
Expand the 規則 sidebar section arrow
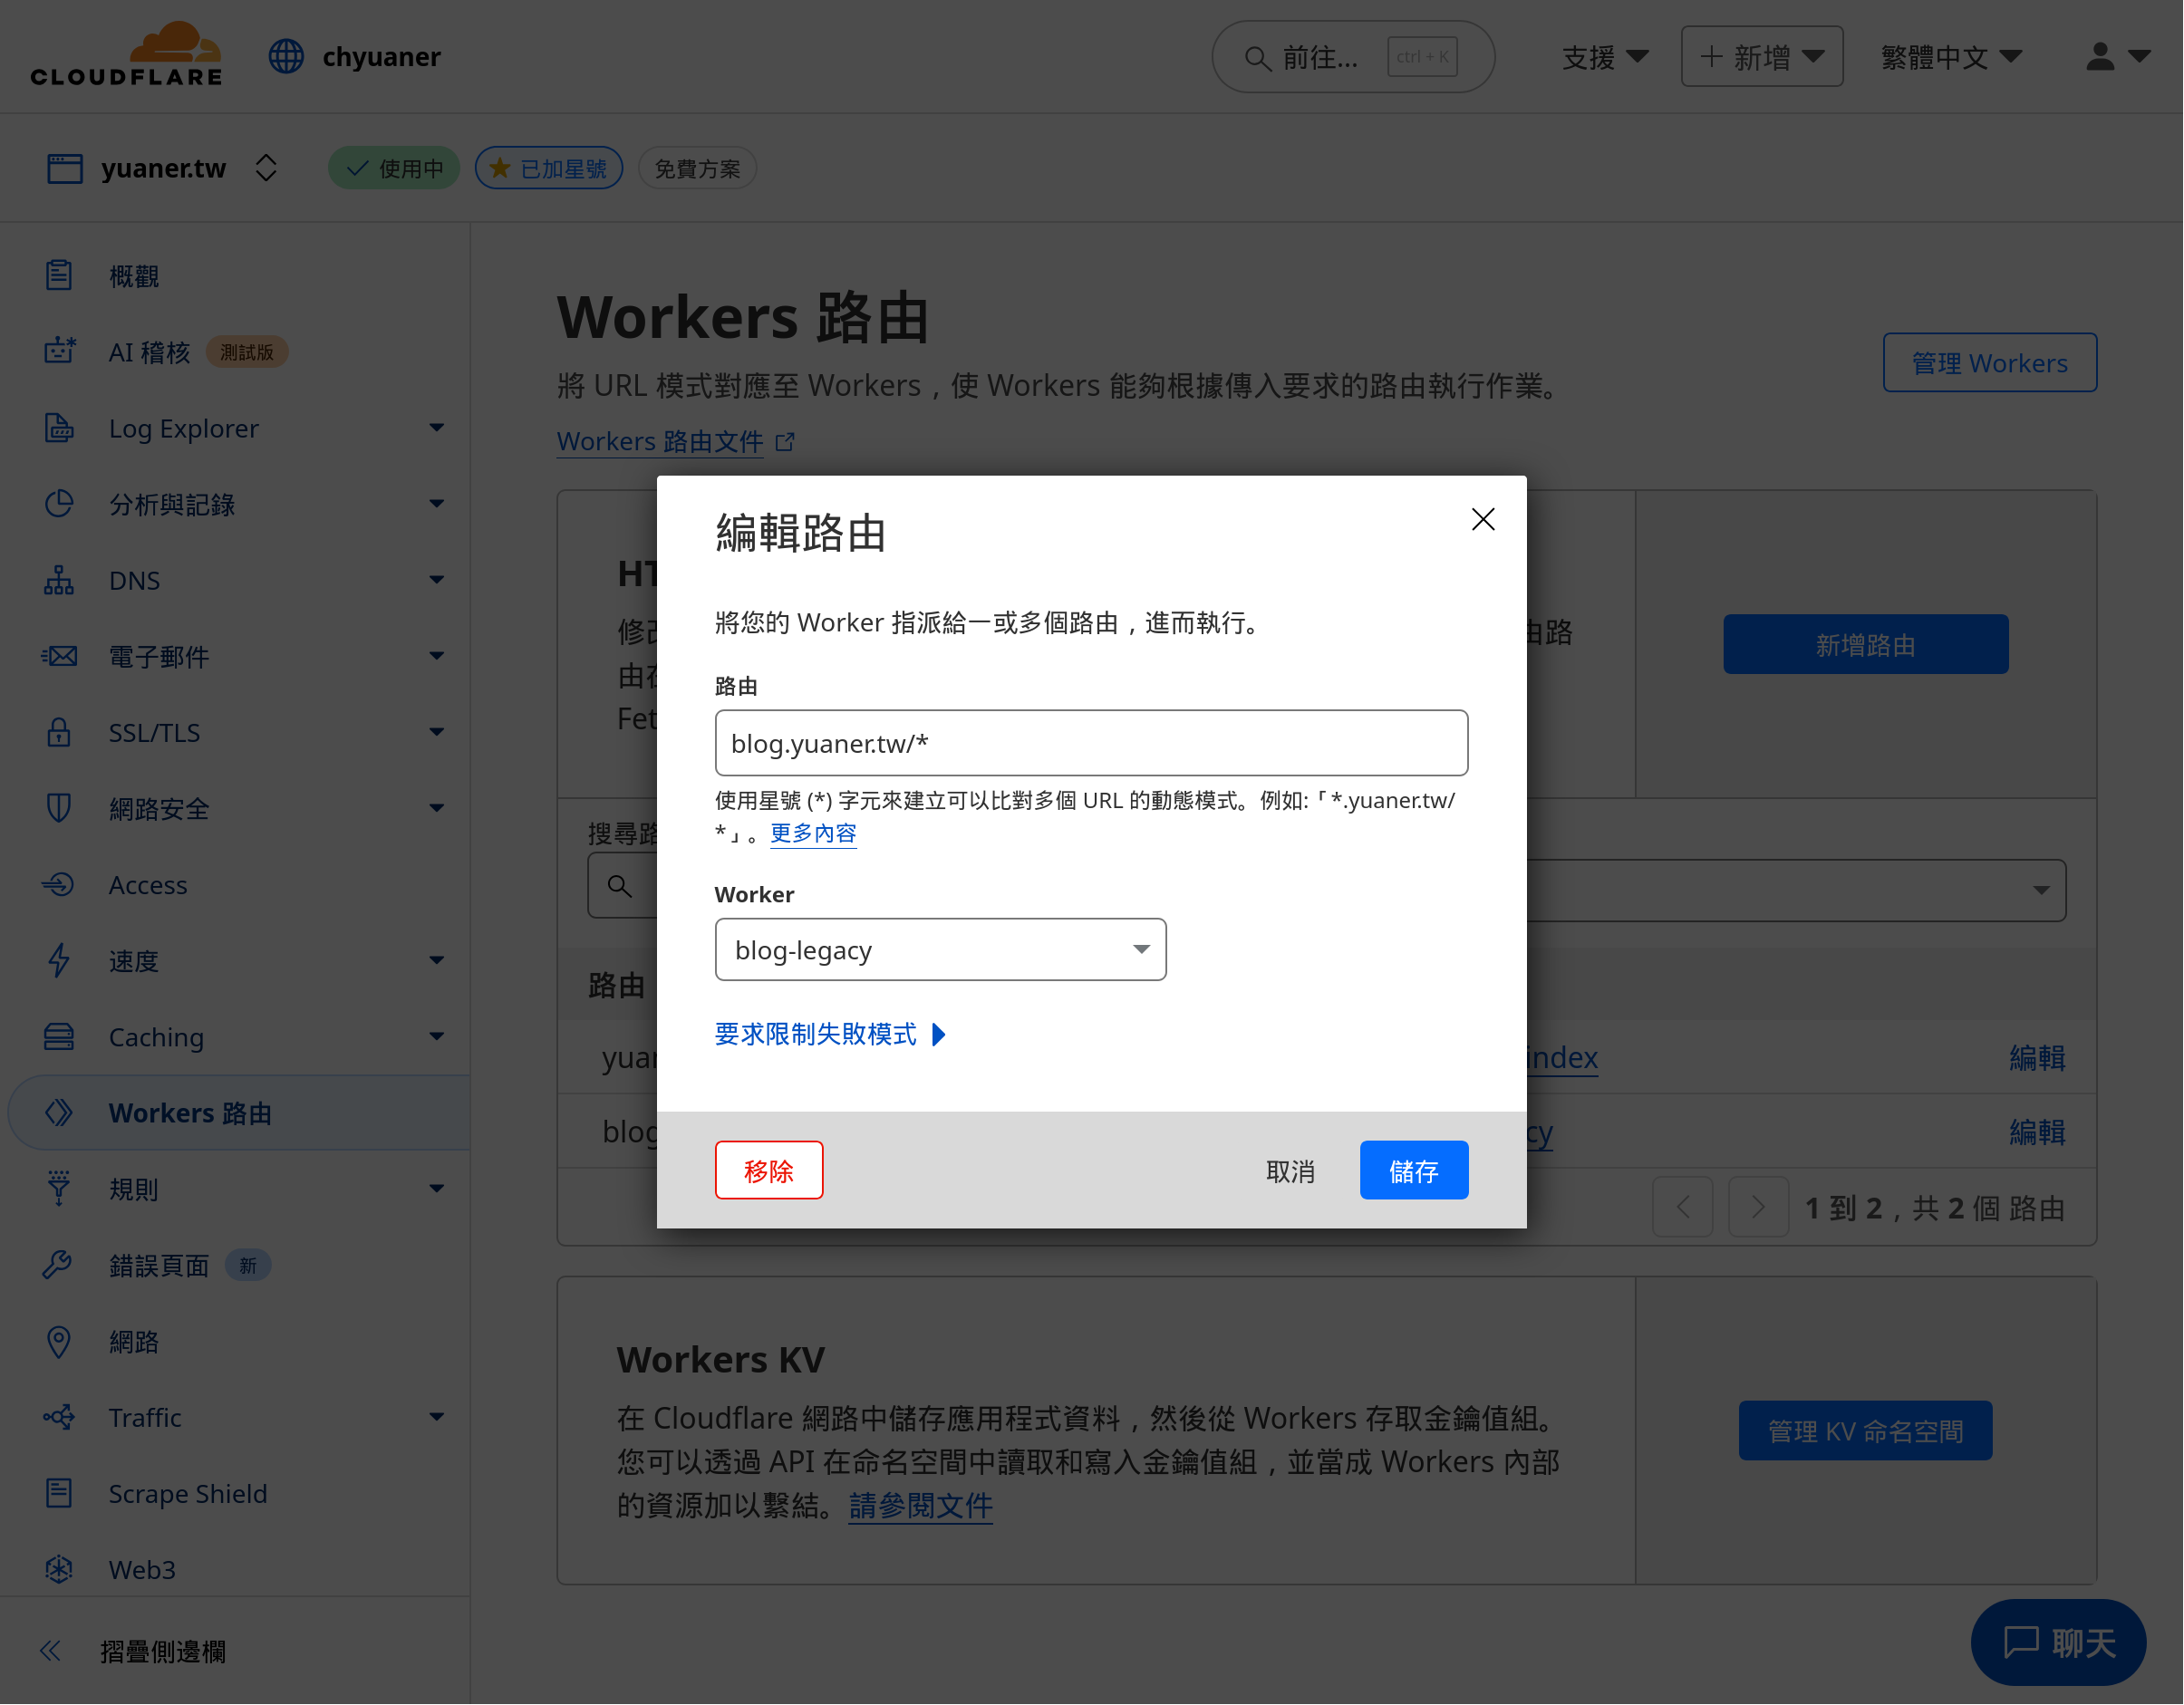[437, 1190]
